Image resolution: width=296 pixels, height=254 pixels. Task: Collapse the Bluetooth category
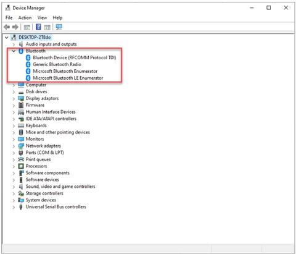click(x=14, y=51)
